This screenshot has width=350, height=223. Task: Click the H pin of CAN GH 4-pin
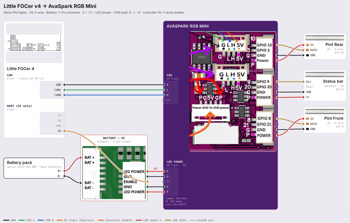163,95
